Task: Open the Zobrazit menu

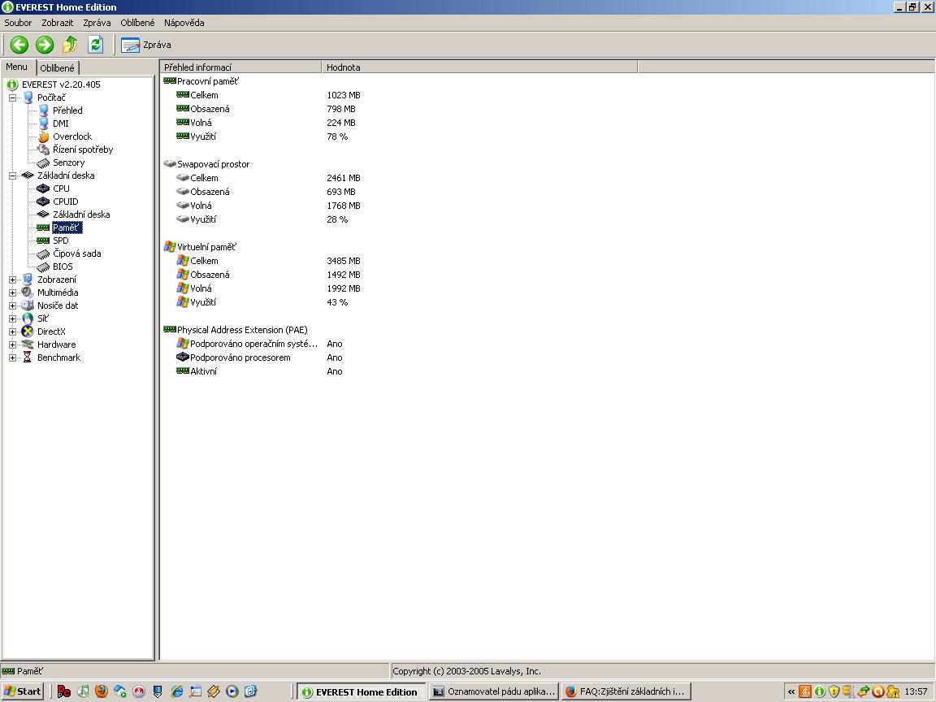Action: (x=58, y=23)
